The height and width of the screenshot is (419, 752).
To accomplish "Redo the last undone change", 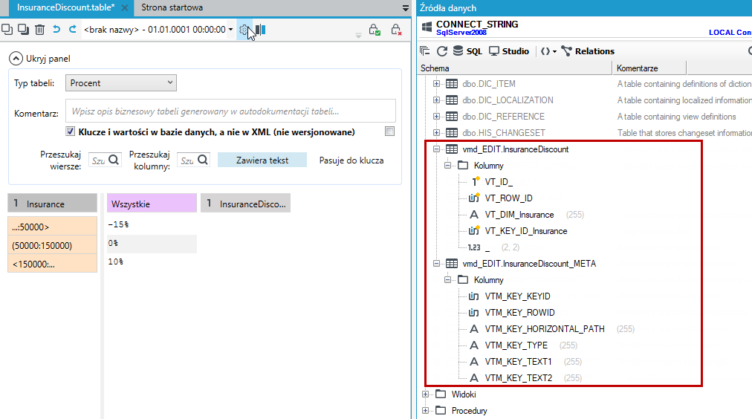I will click(72, 29).
